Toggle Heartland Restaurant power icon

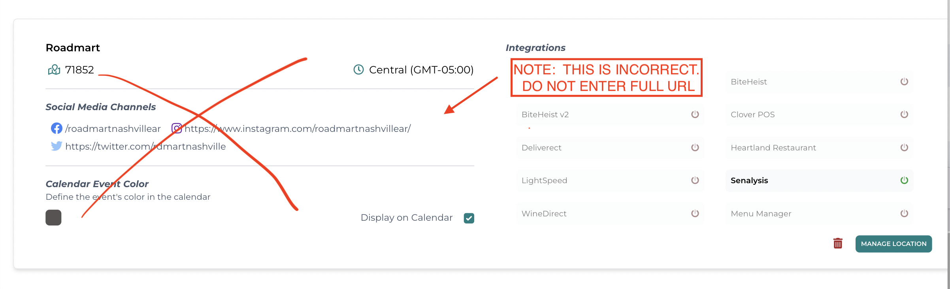pyautogui.click(x=904, y=148)
